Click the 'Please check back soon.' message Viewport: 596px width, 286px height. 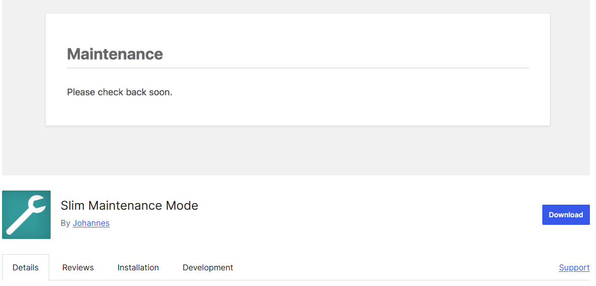pos(120,92)
